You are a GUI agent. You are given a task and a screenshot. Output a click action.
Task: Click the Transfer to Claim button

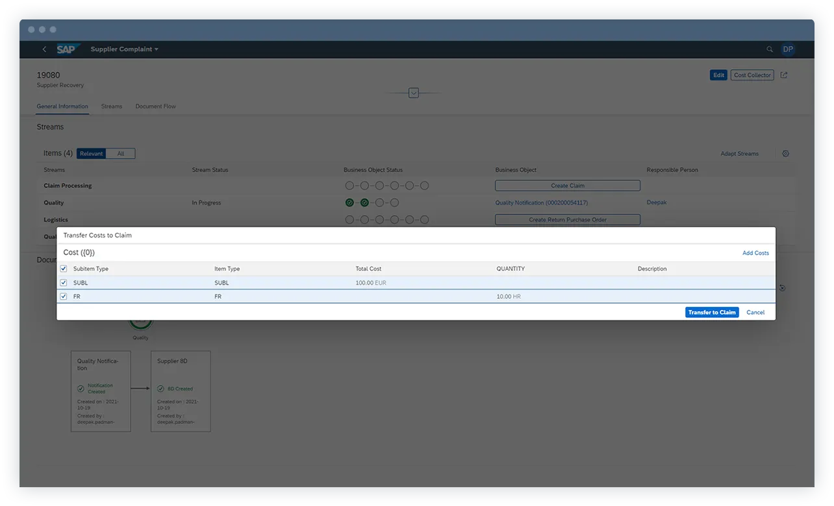coord(712,312)
